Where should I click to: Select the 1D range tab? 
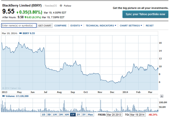pos(43,115)
